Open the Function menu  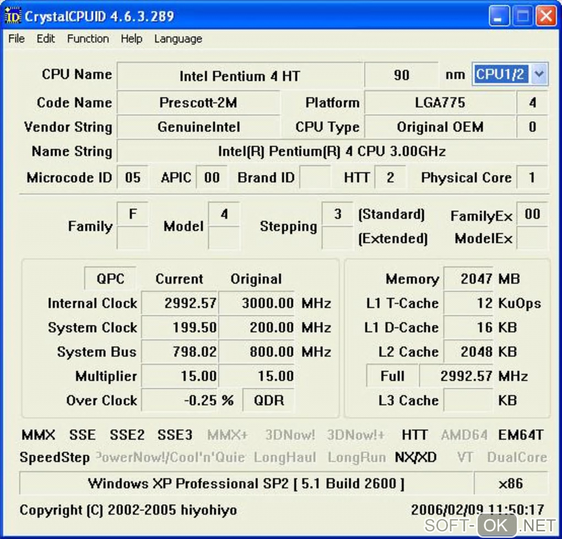[x=88, y=39]
